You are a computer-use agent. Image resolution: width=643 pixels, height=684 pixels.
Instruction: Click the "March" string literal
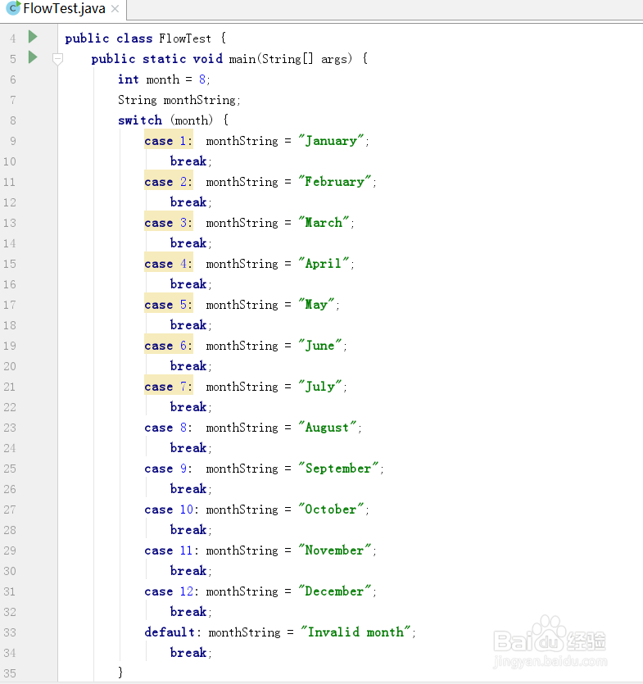(x=324, y=223)
